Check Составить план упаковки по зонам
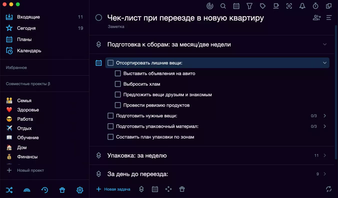 pyautogui.click(x=110, y=137)
